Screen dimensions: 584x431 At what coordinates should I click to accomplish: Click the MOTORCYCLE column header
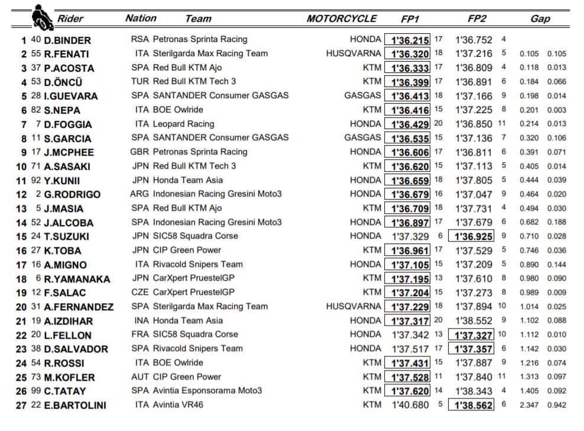point(341,18)
